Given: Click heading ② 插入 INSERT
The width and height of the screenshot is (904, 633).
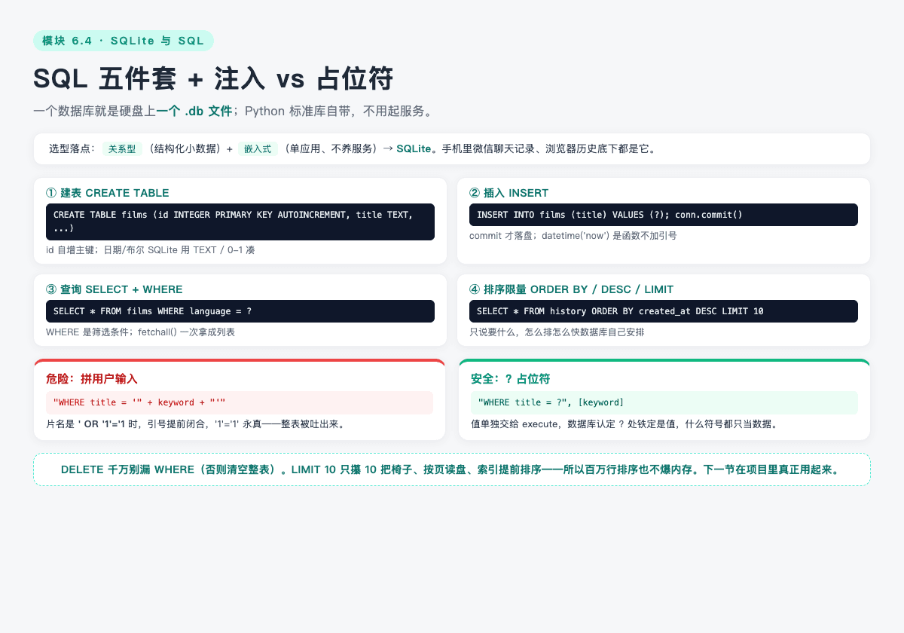Looking at the screenshot, I should [508, 193].
